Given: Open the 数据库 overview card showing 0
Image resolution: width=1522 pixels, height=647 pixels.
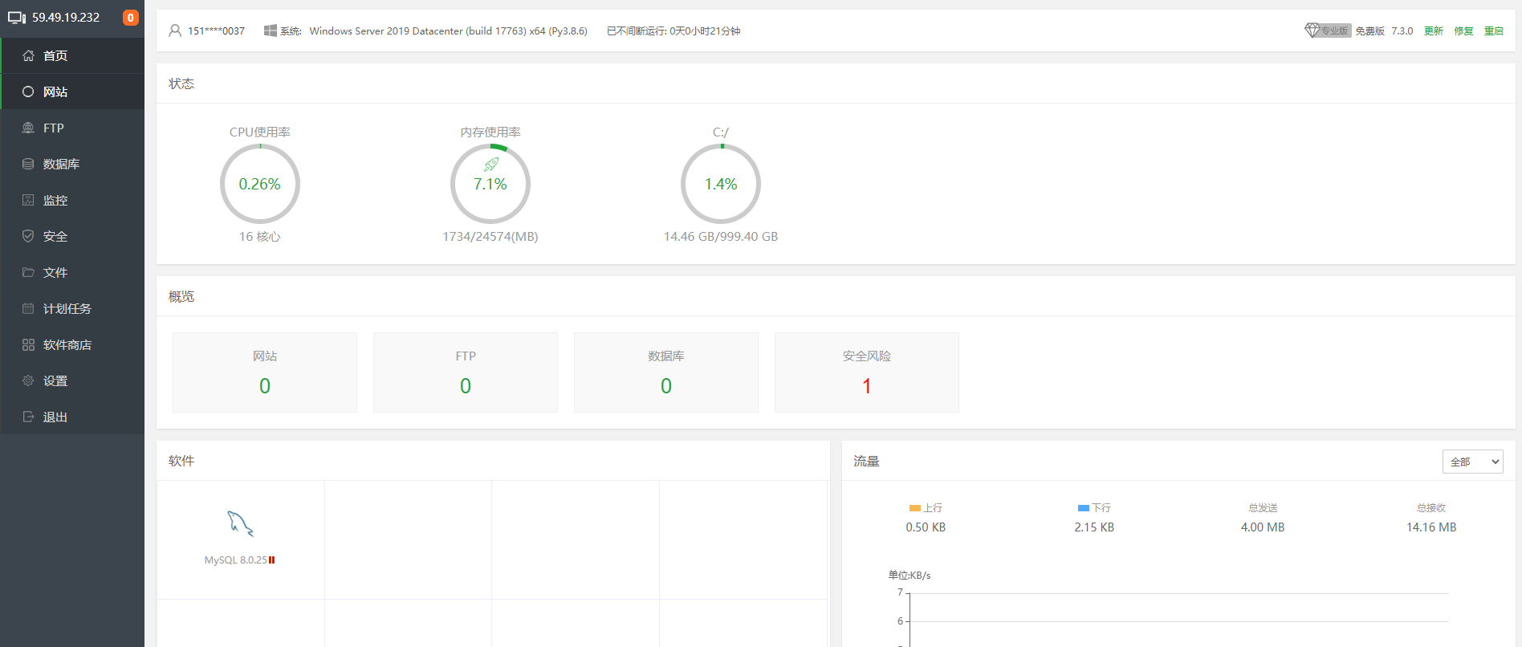Looking at the screenshot, I should pyautogui.click(x=666, y=372).
